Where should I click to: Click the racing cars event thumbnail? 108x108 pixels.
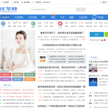[x=93, y=68]
